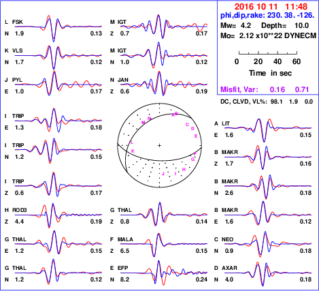Click the phi,dip,rake values text
The height and width of the screenshot is (291, 319).
(267, 16)
